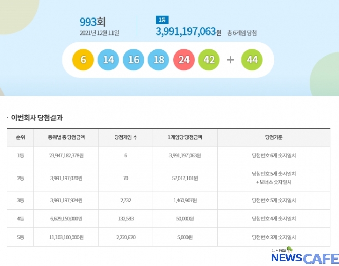Click the green bonus ball 44

tap(252, 60)
